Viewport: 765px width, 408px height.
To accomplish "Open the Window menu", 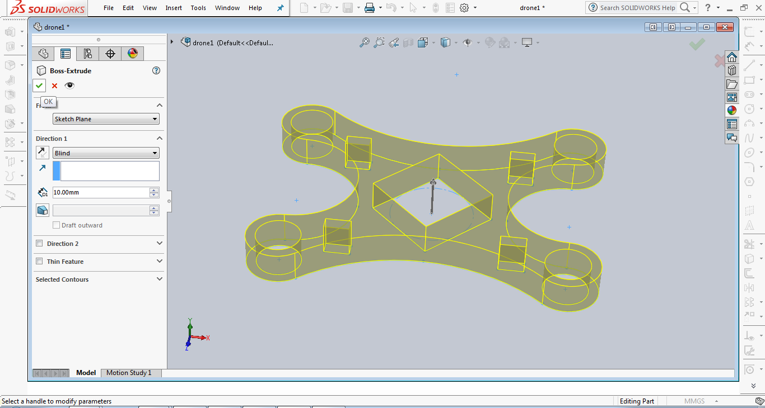I will [x=227, y=8].
